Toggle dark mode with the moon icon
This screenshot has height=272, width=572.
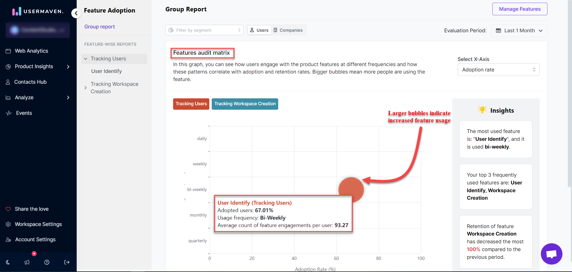pyautogui.click(x=7, y=262)
